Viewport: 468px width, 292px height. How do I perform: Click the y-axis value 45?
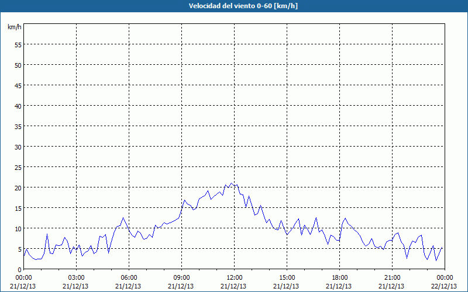[x=18, y=85]
